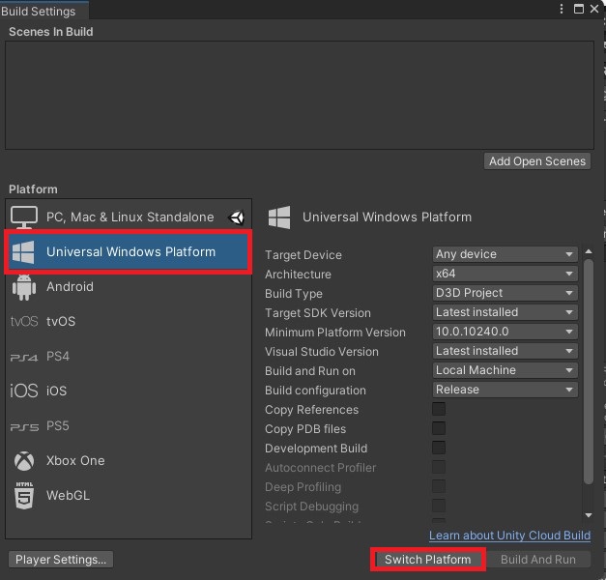
Task: Open Build Type D3D Project dropdown
Action: click(505, 293)
